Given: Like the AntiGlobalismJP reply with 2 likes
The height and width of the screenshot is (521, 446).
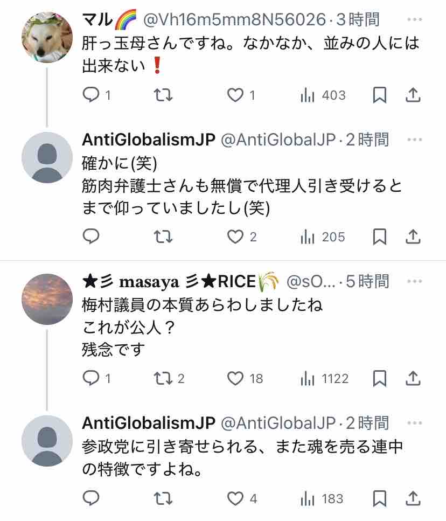Looking at the screenshot, I should [x=235, y=237].
